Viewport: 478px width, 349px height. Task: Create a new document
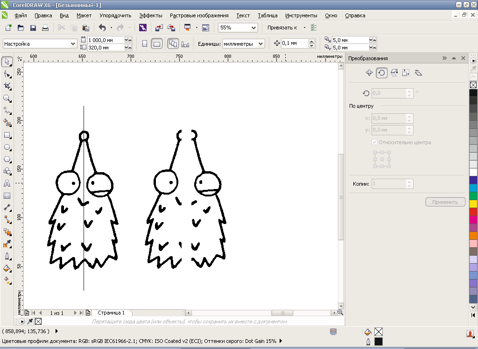click(8, 28)
